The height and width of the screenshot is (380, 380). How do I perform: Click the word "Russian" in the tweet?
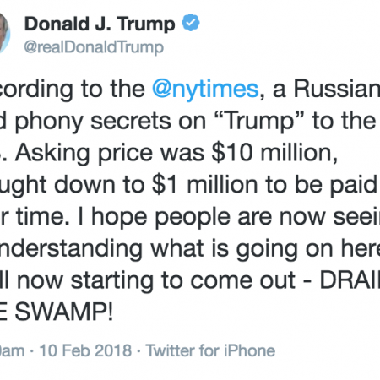point(337,89)
